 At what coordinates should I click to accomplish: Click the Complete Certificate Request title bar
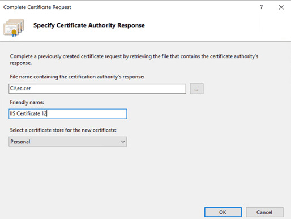click(37, 7)
